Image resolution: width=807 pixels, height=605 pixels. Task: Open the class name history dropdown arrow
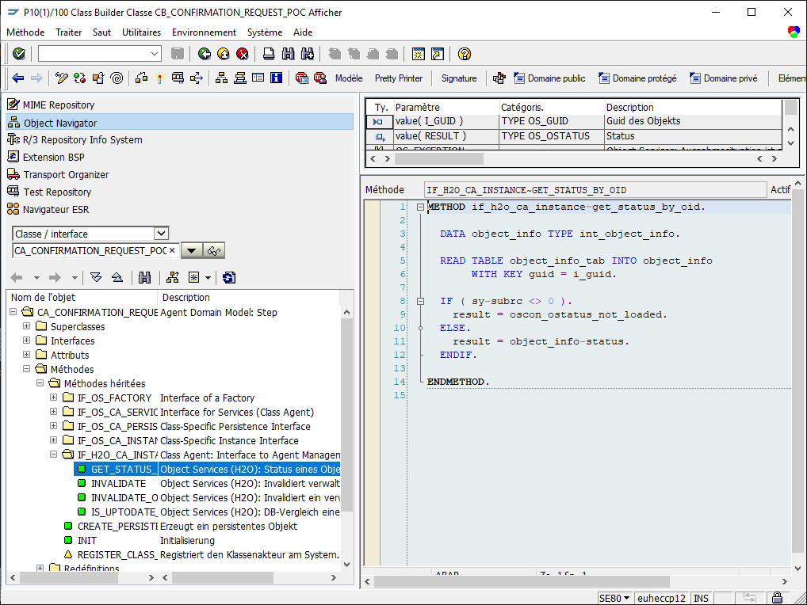click(192, 251)
